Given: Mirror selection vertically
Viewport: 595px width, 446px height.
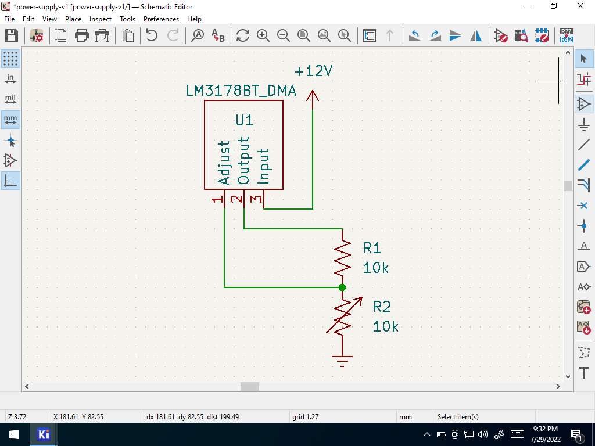Looking at the screenshot, I should click(x=455, y=35).
